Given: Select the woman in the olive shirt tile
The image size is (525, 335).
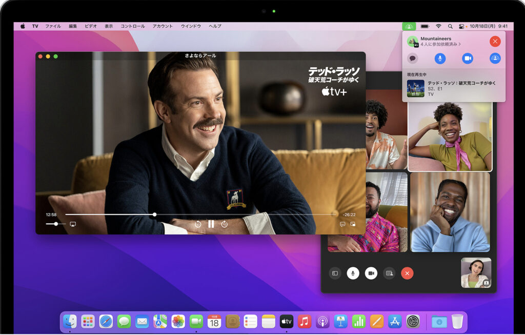Looking at the screenshot, I should pos(450,136).
